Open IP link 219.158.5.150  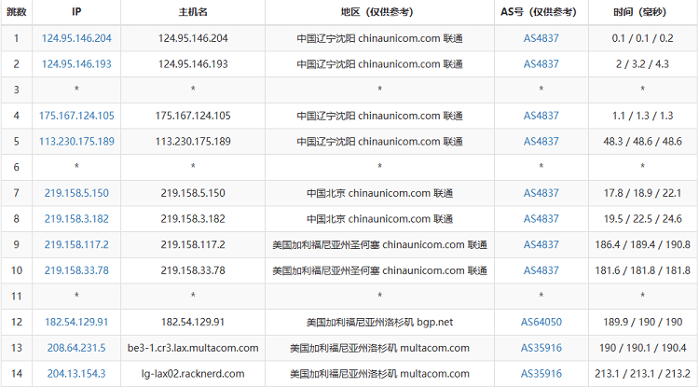(x=76, y=193)
